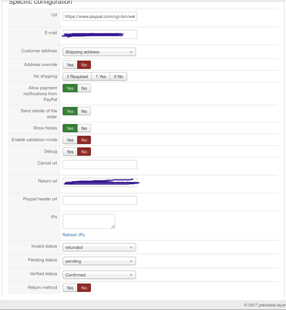Turn off Show Notes
The width and height of the screenshot is (286, 310).
click(84, 129)
